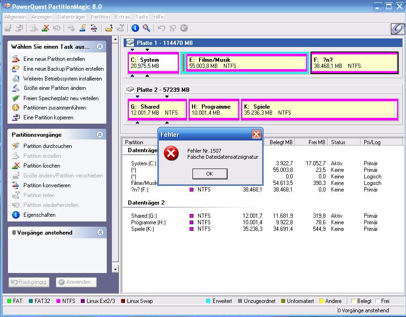The width and height of the screenshot is (406, 317).
Task: Click the merge partitions folder toolbar icon
Action: tap(109, 28)
